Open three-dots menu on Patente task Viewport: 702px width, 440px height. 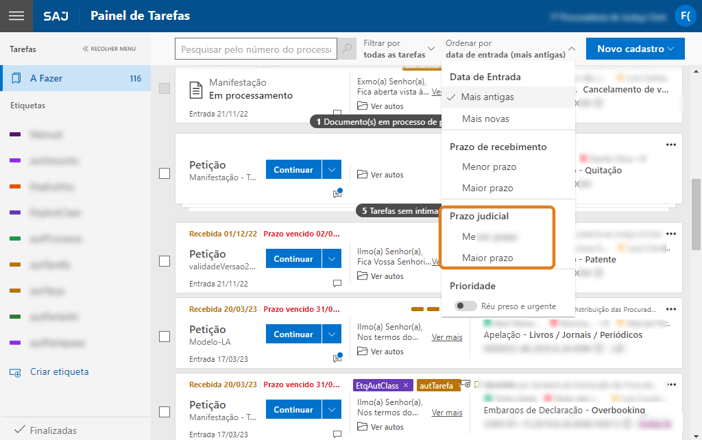[670, 234]
